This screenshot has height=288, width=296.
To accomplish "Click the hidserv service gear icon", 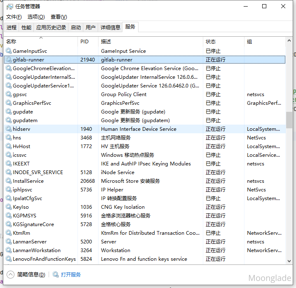I will [x=9, y=129].
